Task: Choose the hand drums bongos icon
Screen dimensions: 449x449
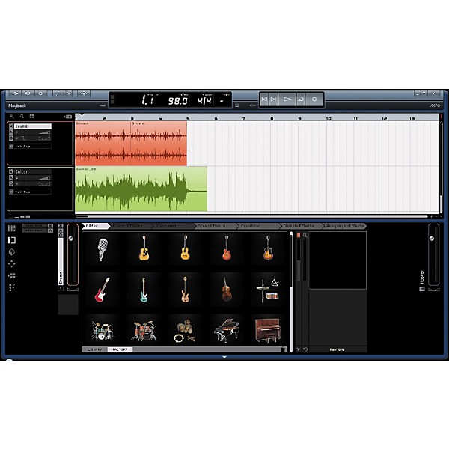Action: click(x=184, y=329)
